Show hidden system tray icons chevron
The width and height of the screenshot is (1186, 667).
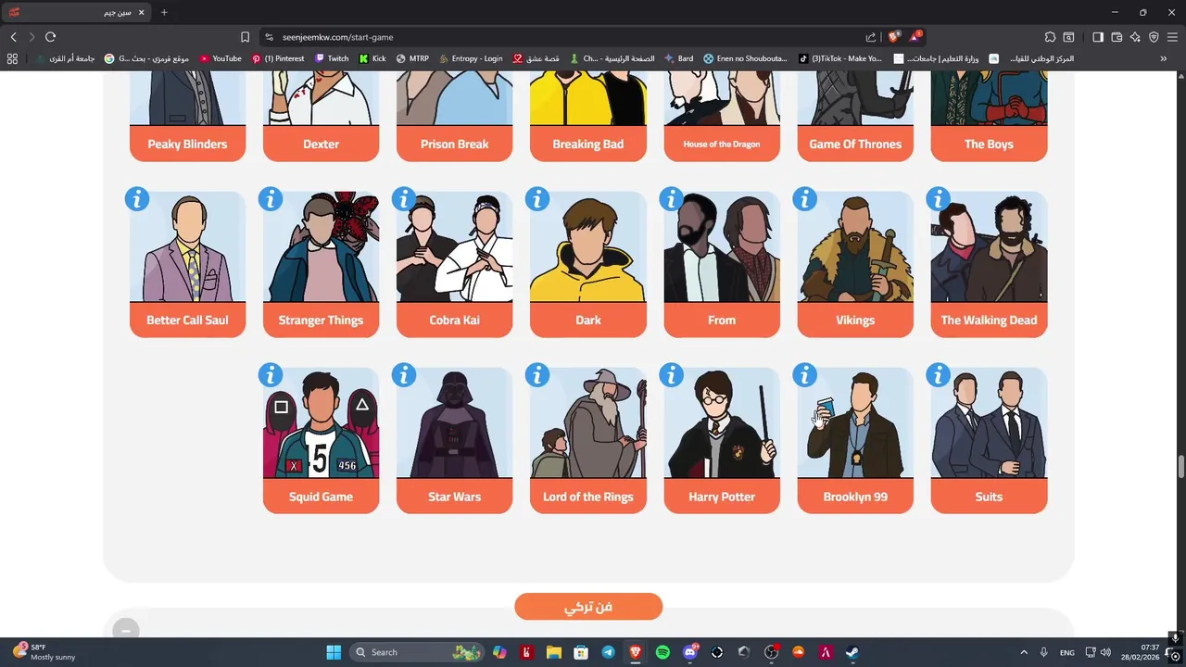pyautogui.click(x=1024, y=652)
